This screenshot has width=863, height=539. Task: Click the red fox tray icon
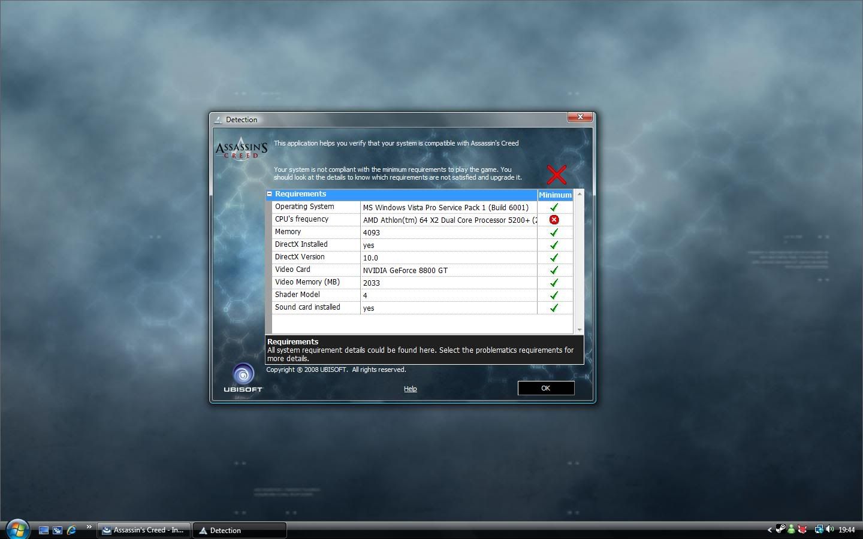802,529
